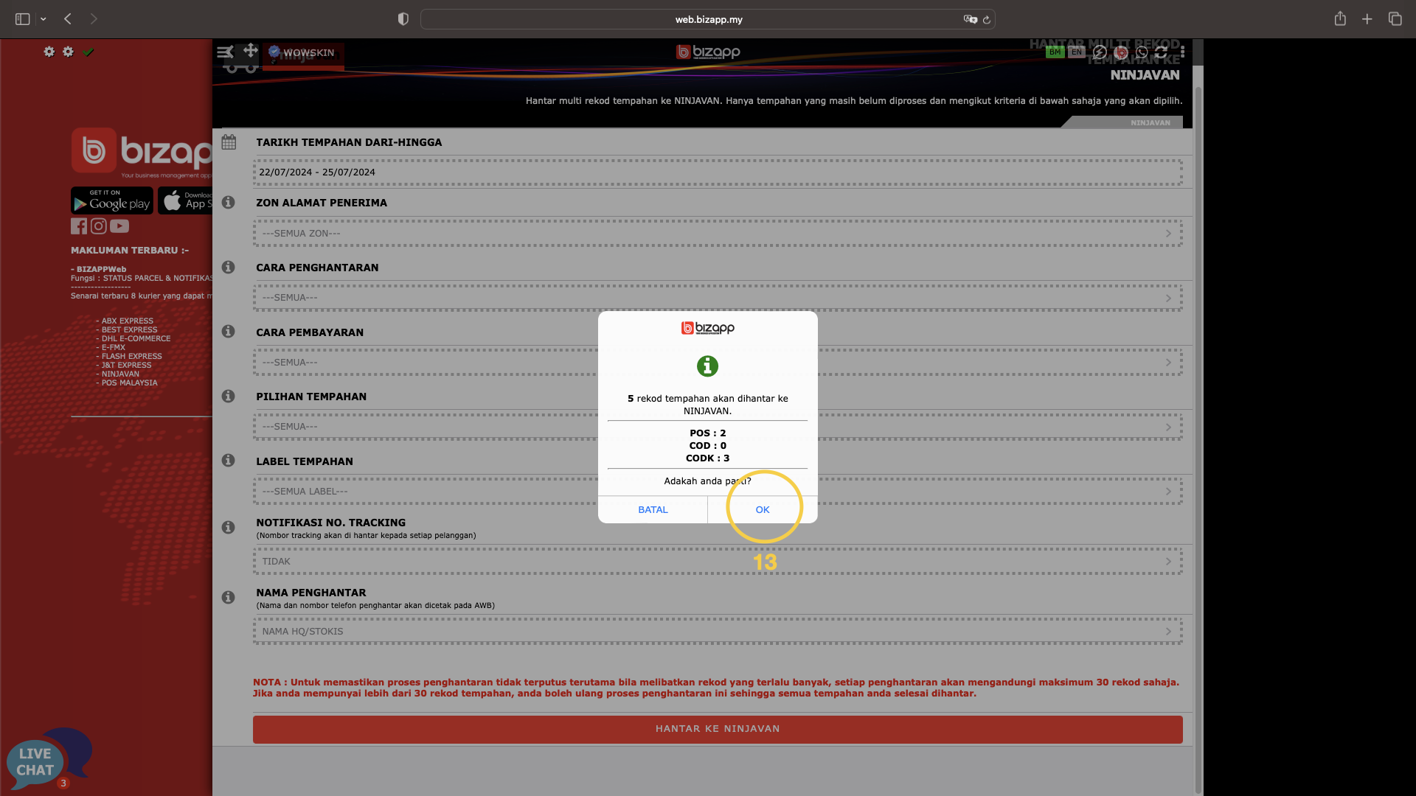
Task: Click FLASH EXPRESS in courier list
Action: (131, 356)
